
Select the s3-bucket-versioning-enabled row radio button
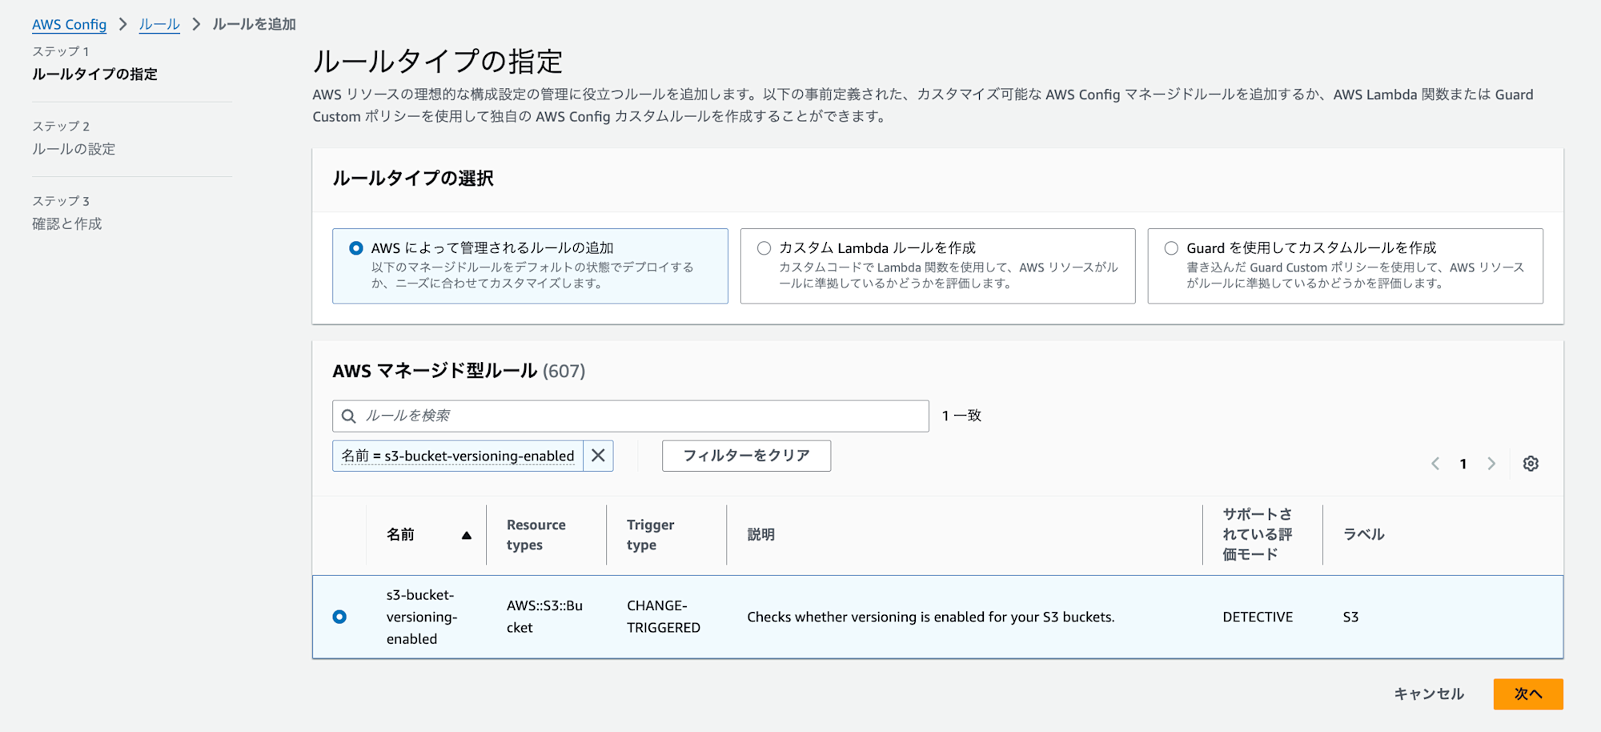(339, 617)
